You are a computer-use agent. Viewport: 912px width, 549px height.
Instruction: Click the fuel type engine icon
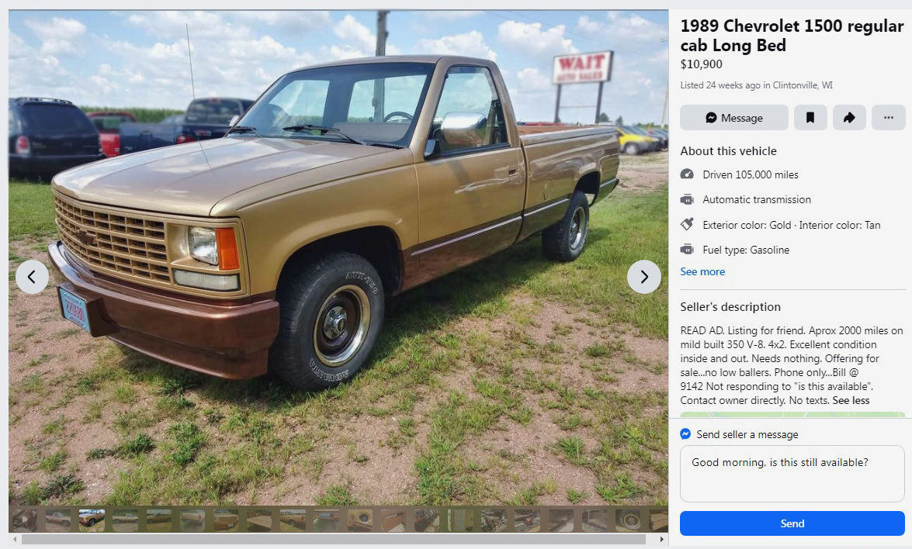[x=687, y=249]
